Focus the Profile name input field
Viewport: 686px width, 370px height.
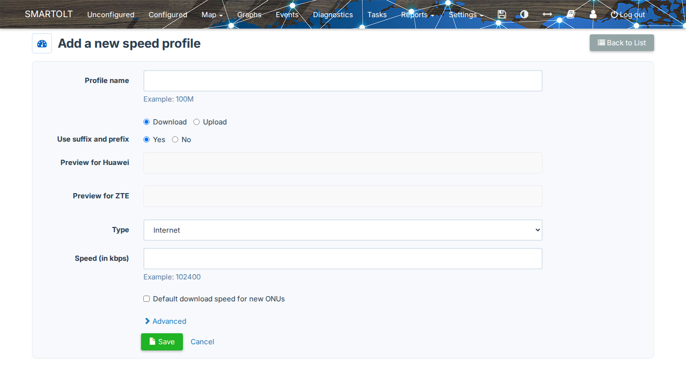[343, 81]
